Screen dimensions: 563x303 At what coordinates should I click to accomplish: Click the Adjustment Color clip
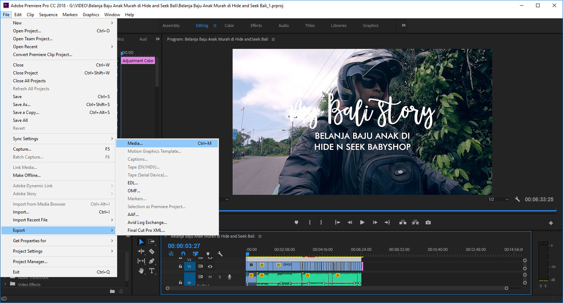point(138,61)
